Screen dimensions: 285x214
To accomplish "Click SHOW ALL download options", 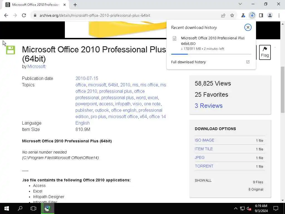I will pyautogui.click(x=203, y=181).
